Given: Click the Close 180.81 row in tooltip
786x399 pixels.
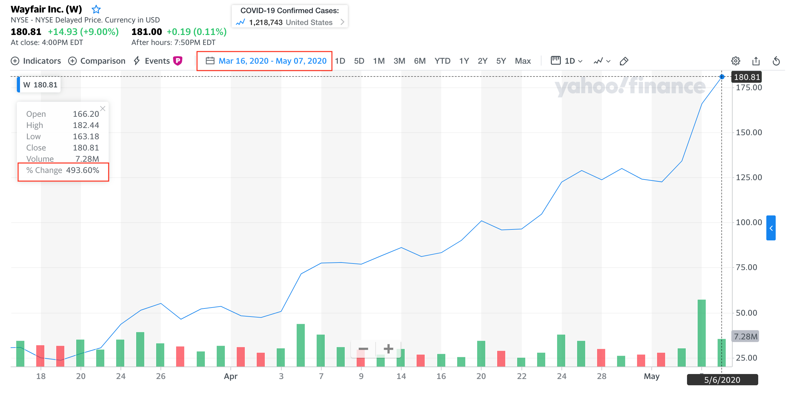Looking at the screenshot, I should coord(63,148).
